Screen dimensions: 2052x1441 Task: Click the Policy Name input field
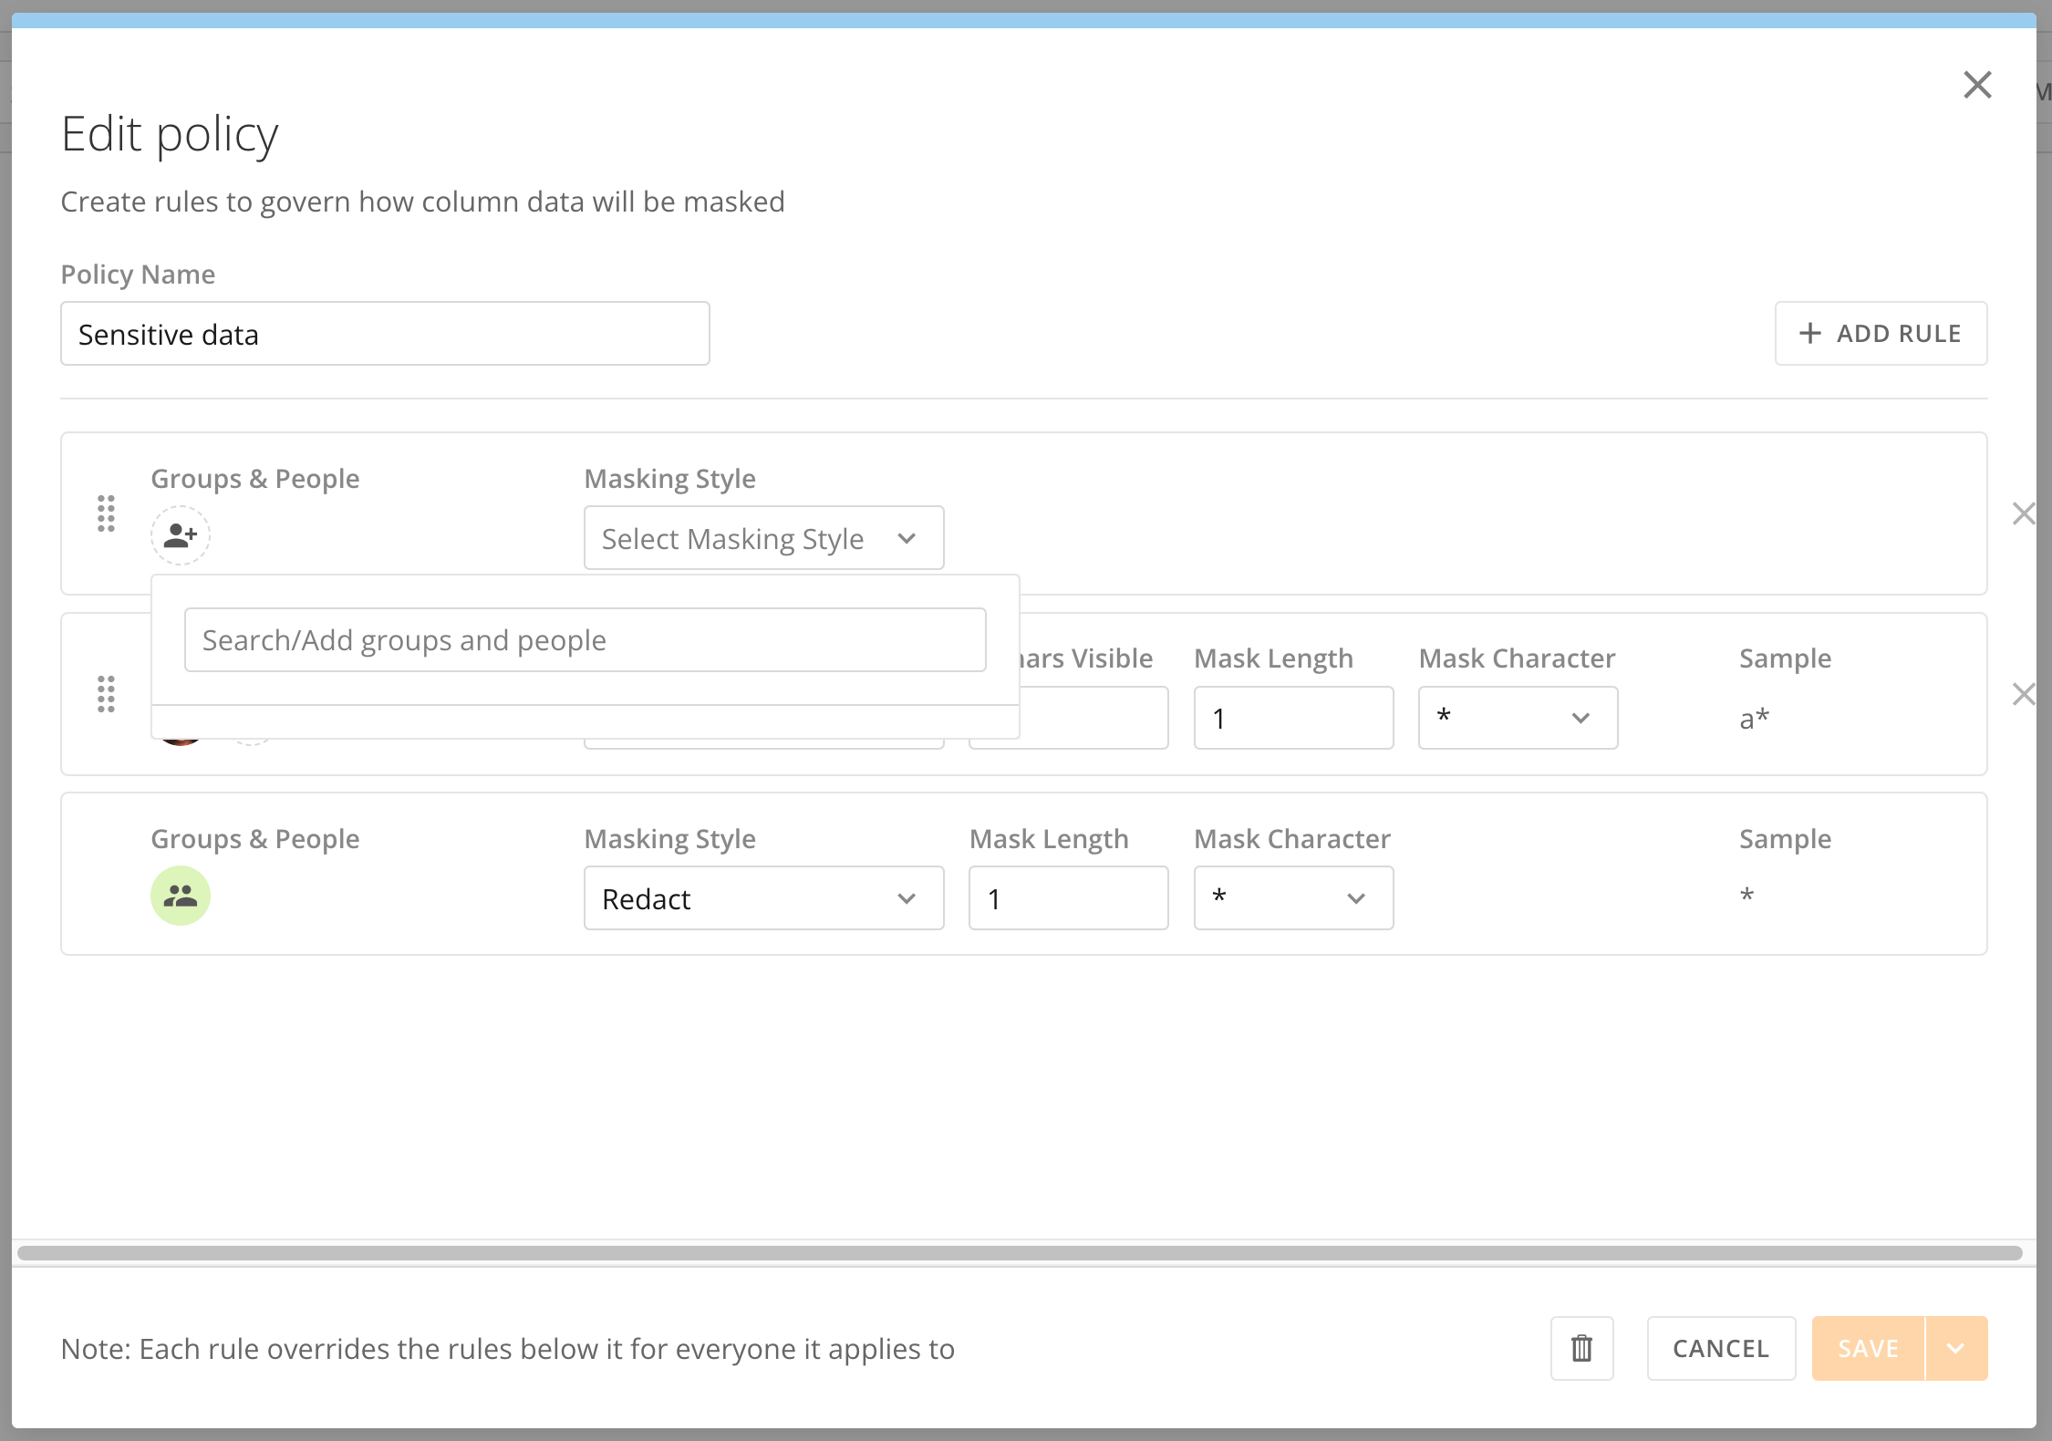tap(385, 334)
